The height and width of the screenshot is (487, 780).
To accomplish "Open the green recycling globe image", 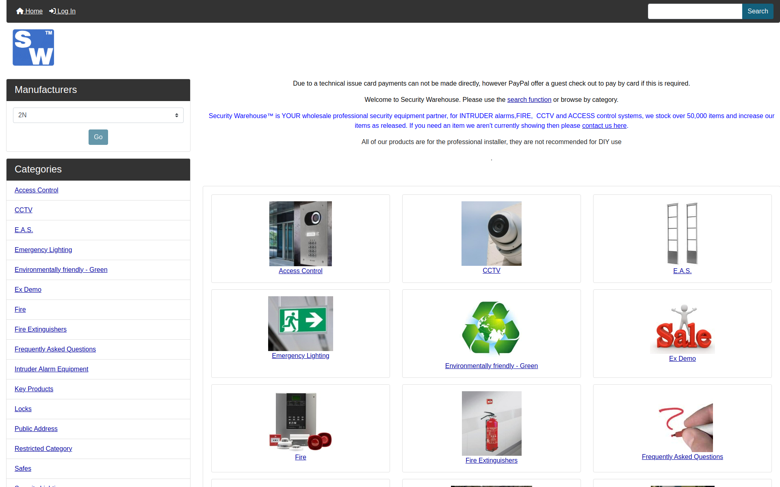I will (492, 329).
